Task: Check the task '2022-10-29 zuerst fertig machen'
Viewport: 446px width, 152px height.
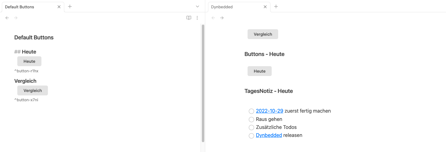Action: click(x=251, y=111)
